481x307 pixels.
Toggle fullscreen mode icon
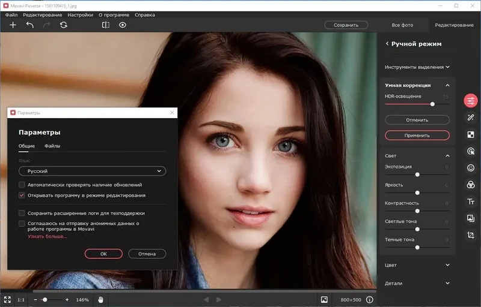[7, 300]
